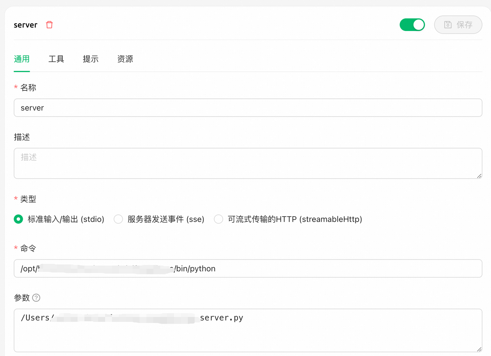Viewport: 491px width, 356px height.
Task: Click the floppy disk icon inside the 保存 button
Action: [448, 25]
